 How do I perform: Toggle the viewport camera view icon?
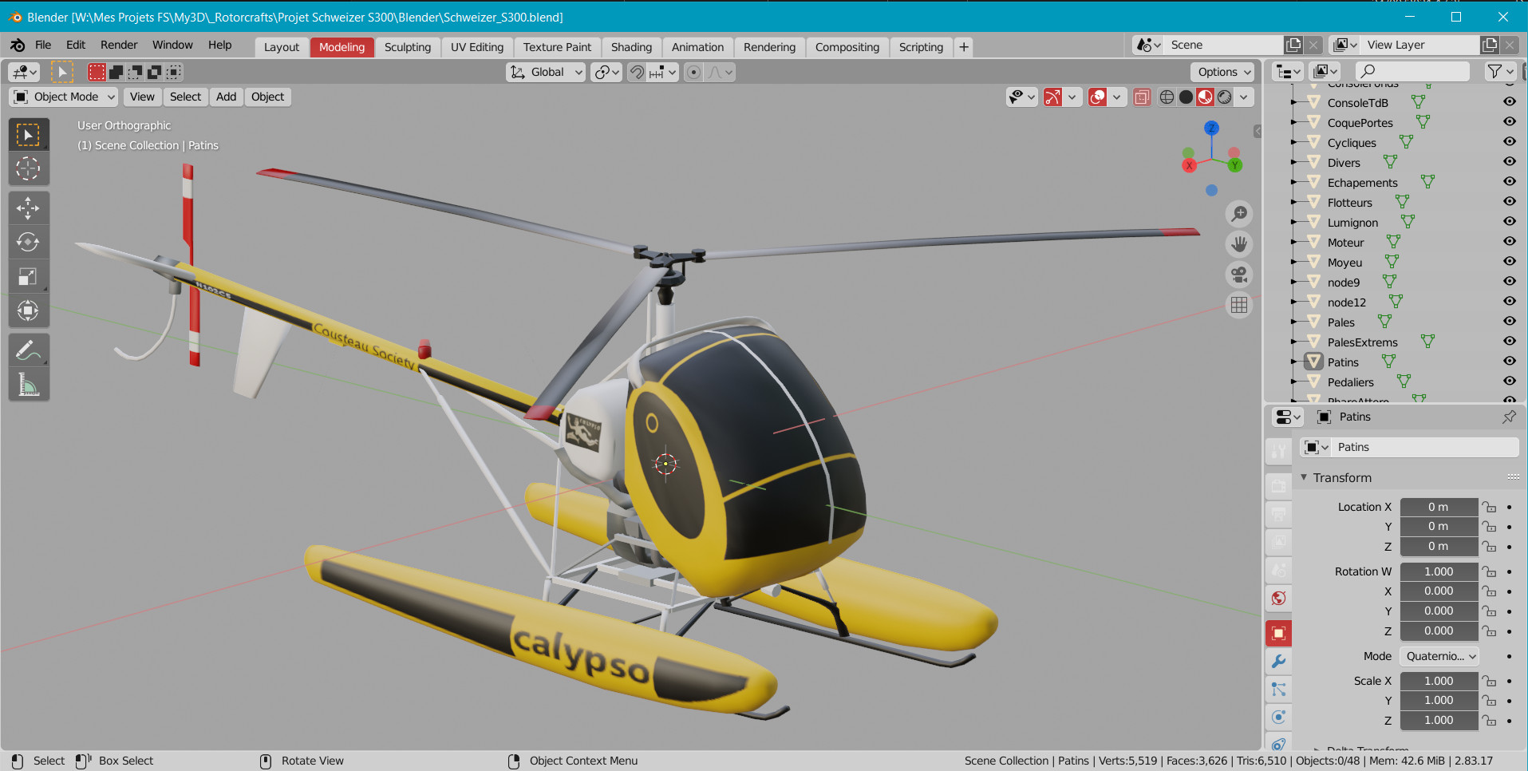(x=1240, y=275)
